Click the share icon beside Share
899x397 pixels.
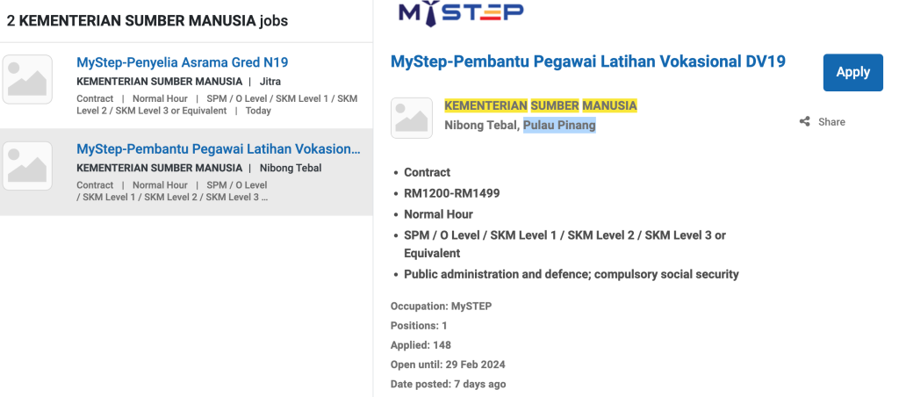click(804, 122)
